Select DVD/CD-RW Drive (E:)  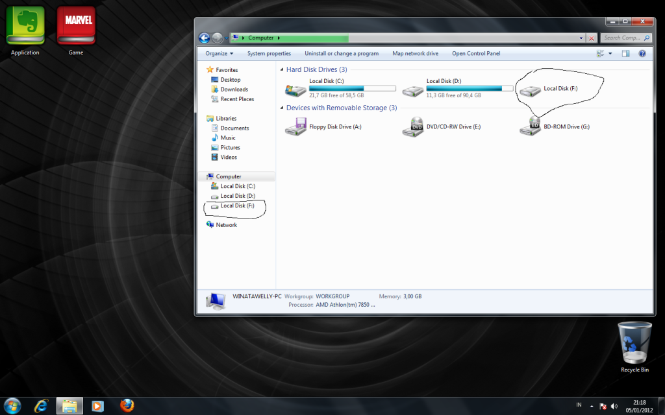click(x=442, y=126)
